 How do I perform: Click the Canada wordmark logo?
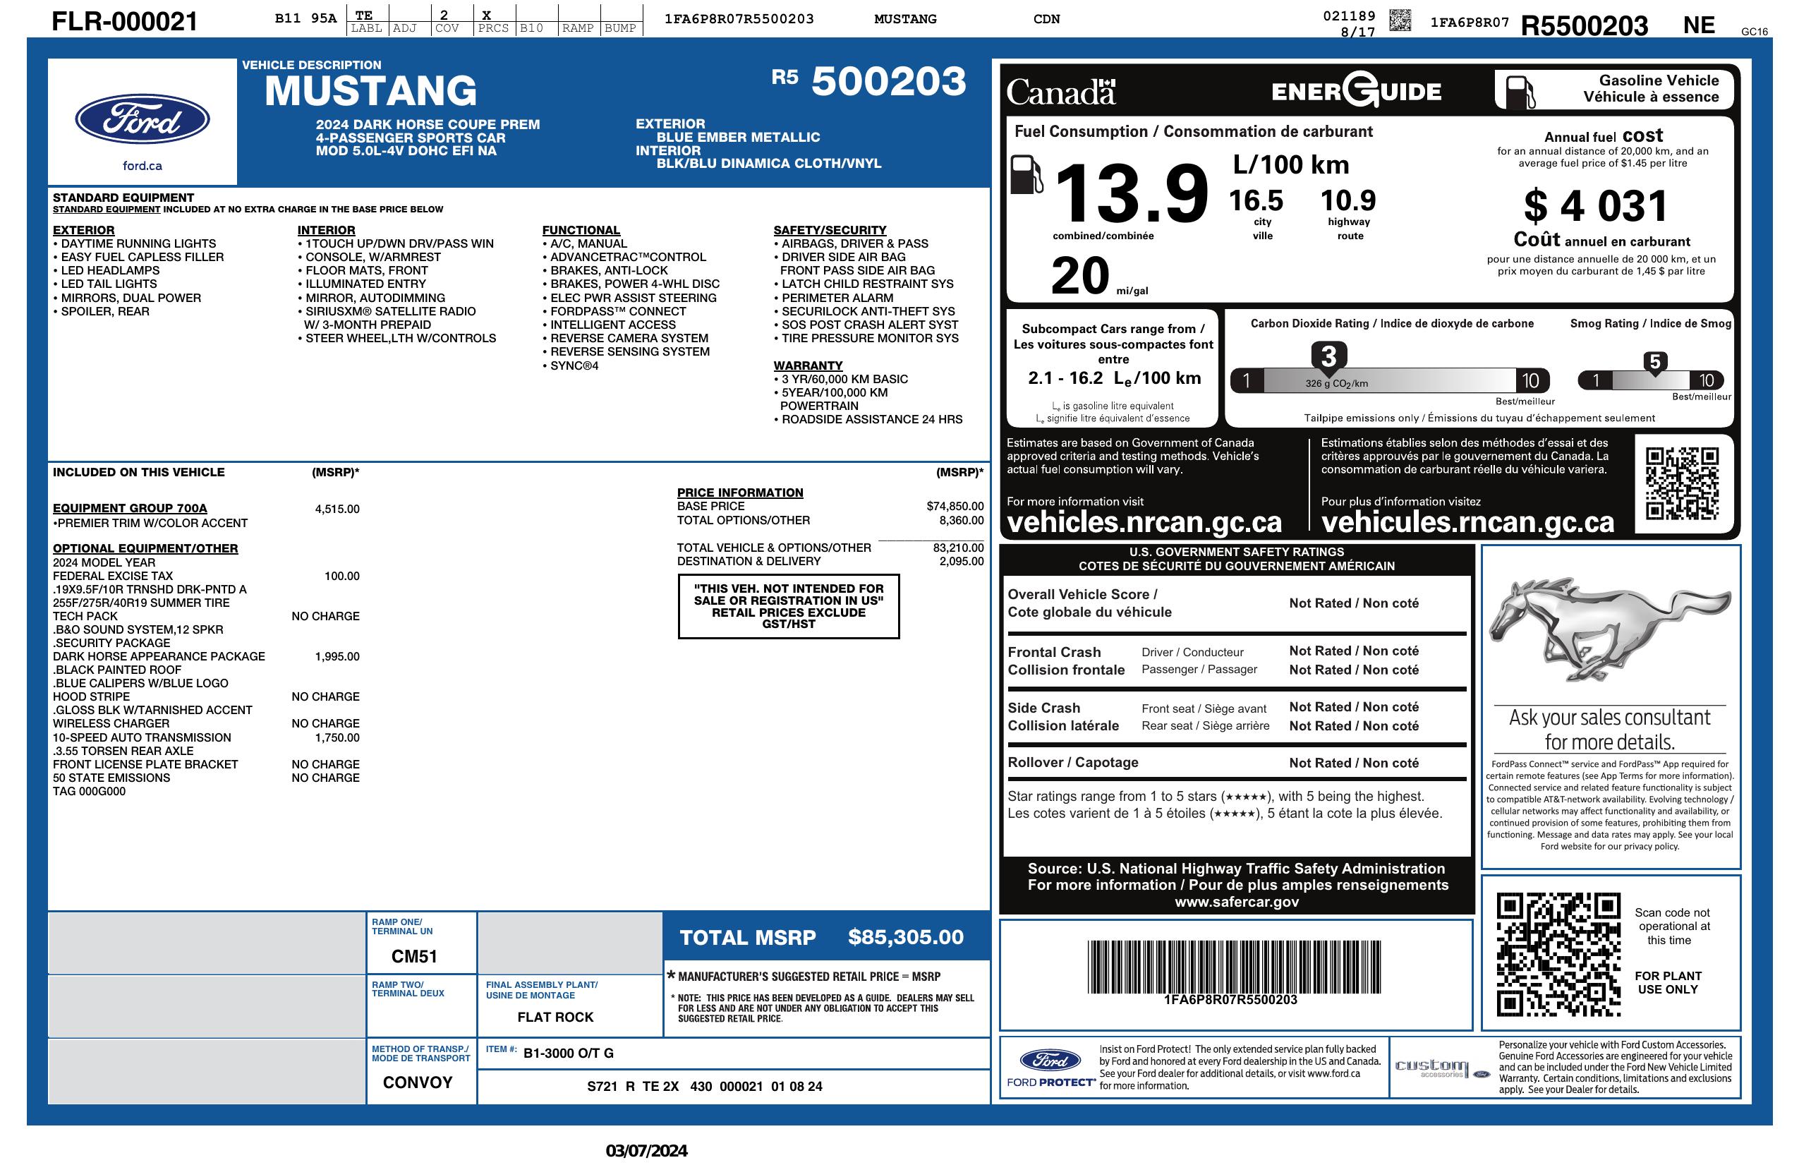pos(1060,92)
